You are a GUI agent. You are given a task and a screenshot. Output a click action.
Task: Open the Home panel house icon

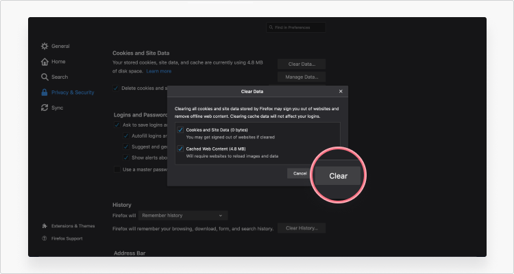pos(45,62)
